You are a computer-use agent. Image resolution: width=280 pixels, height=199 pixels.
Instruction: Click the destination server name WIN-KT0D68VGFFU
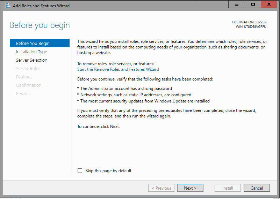(x=251, y=27)
